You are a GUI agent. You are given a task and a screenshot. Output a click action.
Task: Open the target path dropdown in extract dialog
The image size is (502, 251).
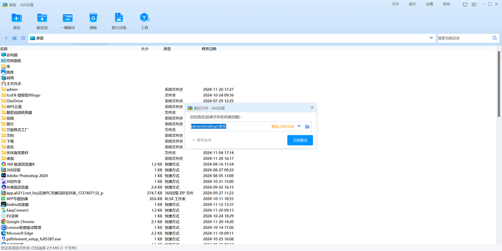coord(299,126)
